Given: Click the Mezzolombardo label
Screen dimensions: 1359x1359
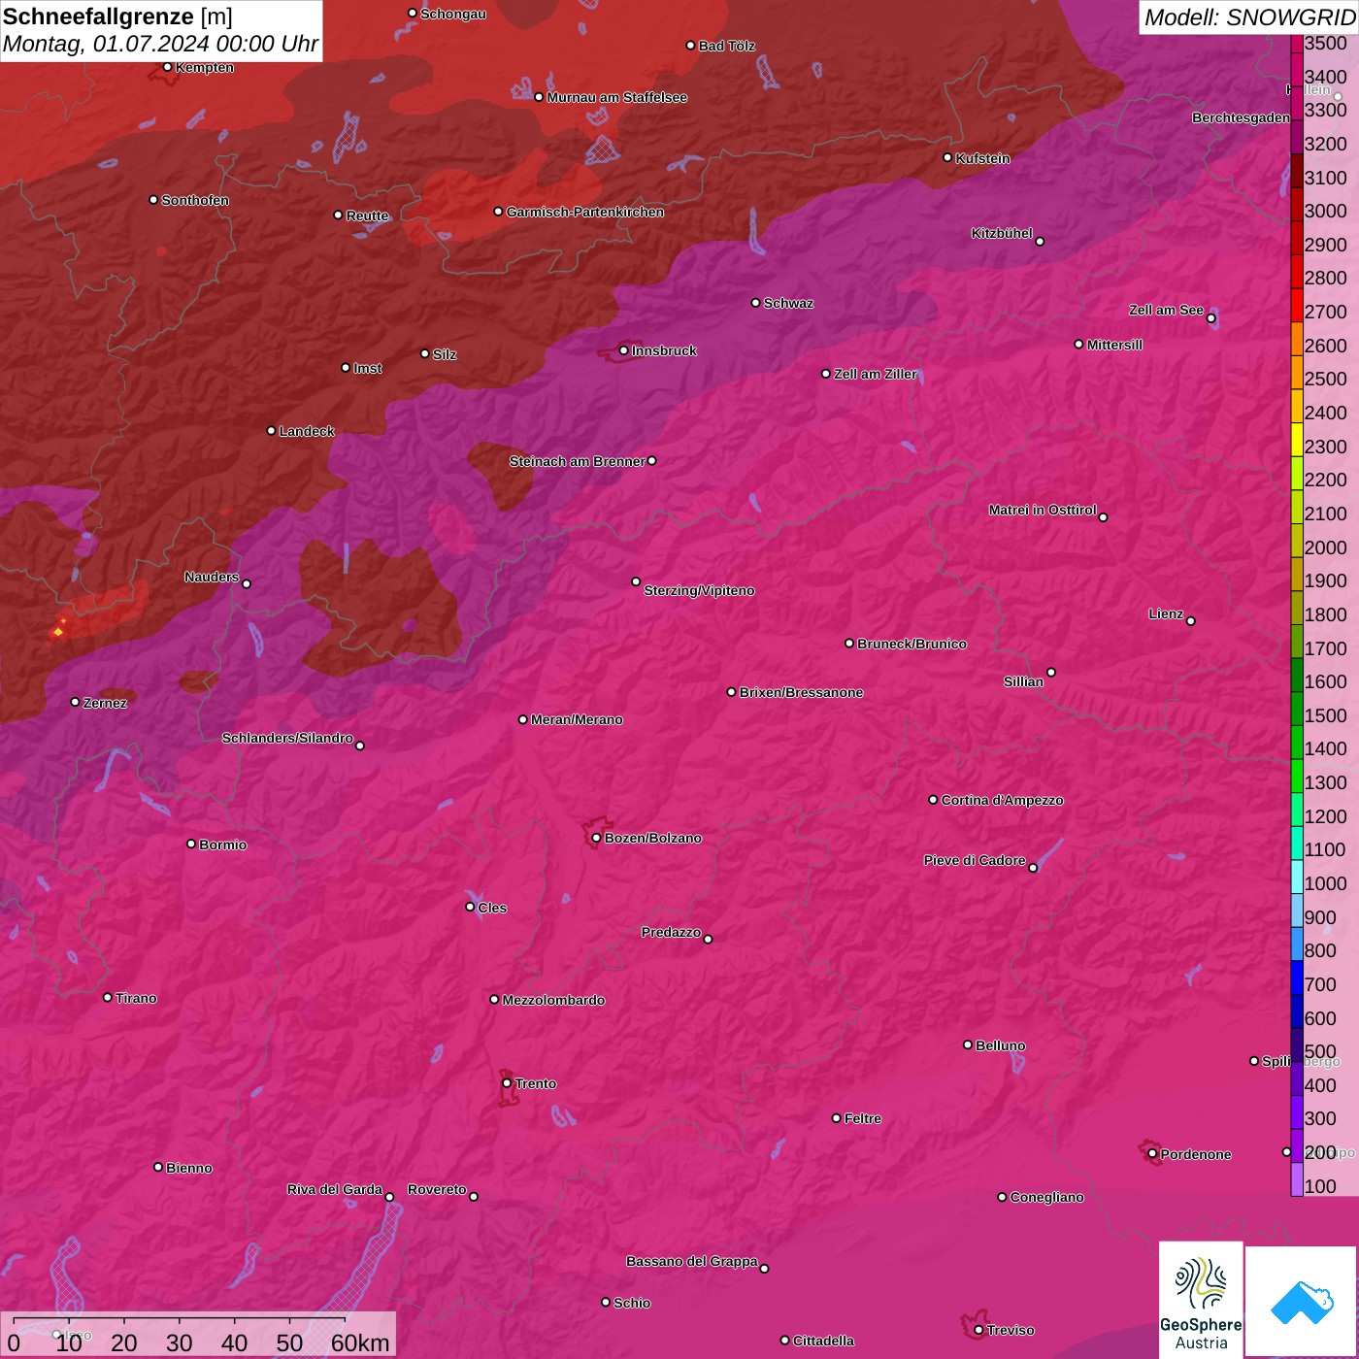Looking at the screenshot, I should (x=553, y=1000).
